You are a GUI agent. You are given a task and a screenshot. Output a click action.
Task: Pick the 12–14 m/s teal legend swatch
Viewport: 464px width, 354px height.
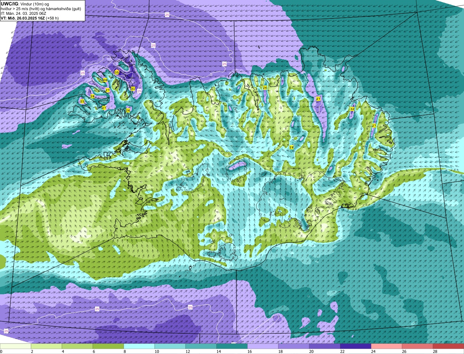click(201, 346)
